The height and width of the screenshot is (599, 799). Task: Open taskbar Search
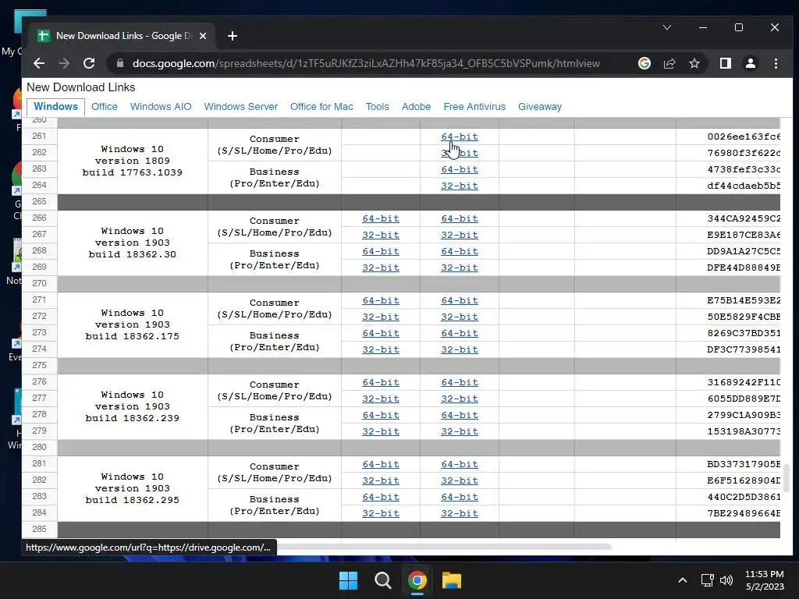pos(382,580)
